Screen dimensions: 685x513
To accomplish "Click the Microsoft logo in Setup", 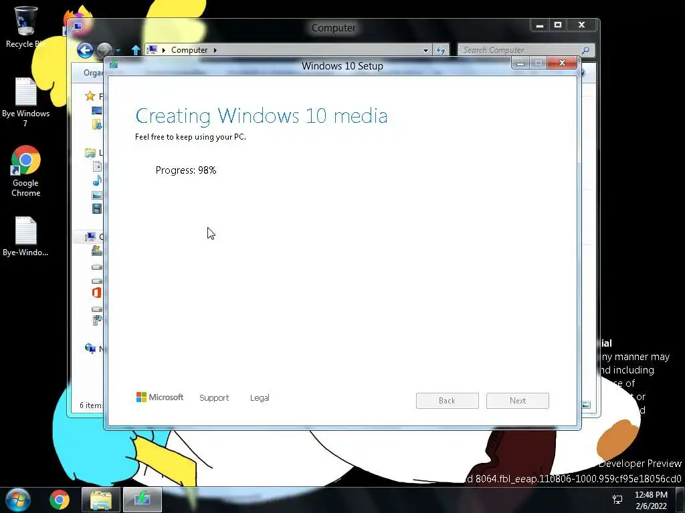I will 160,397.
